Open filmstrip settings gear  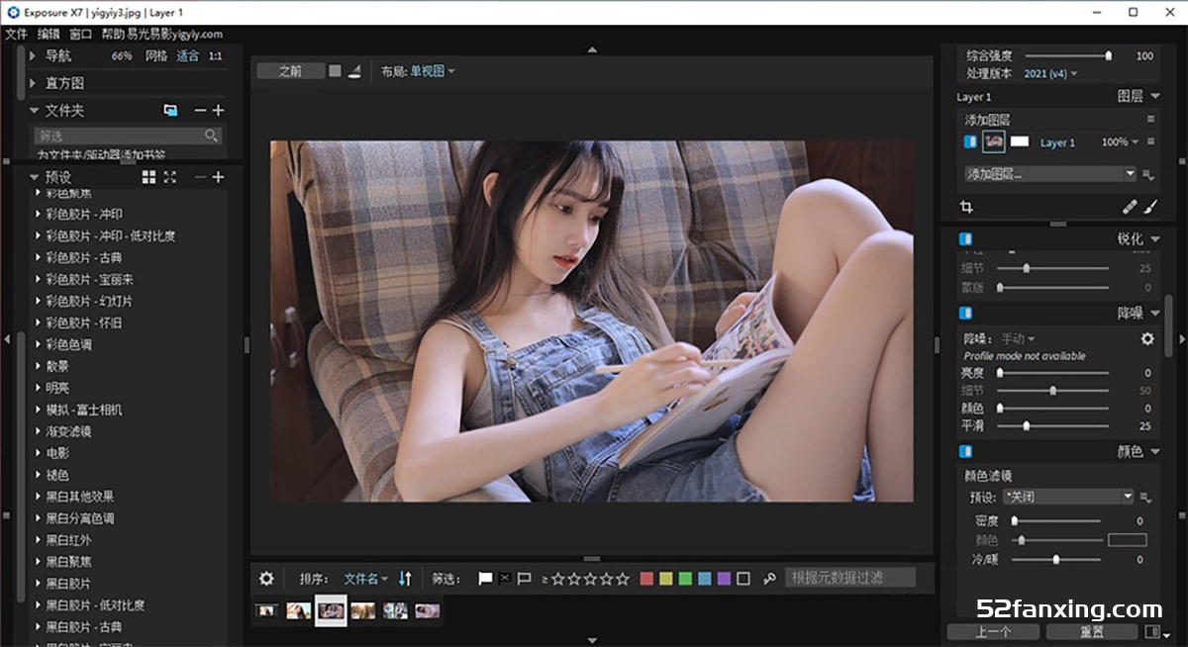pyautogui.click(x=266, y=579)
